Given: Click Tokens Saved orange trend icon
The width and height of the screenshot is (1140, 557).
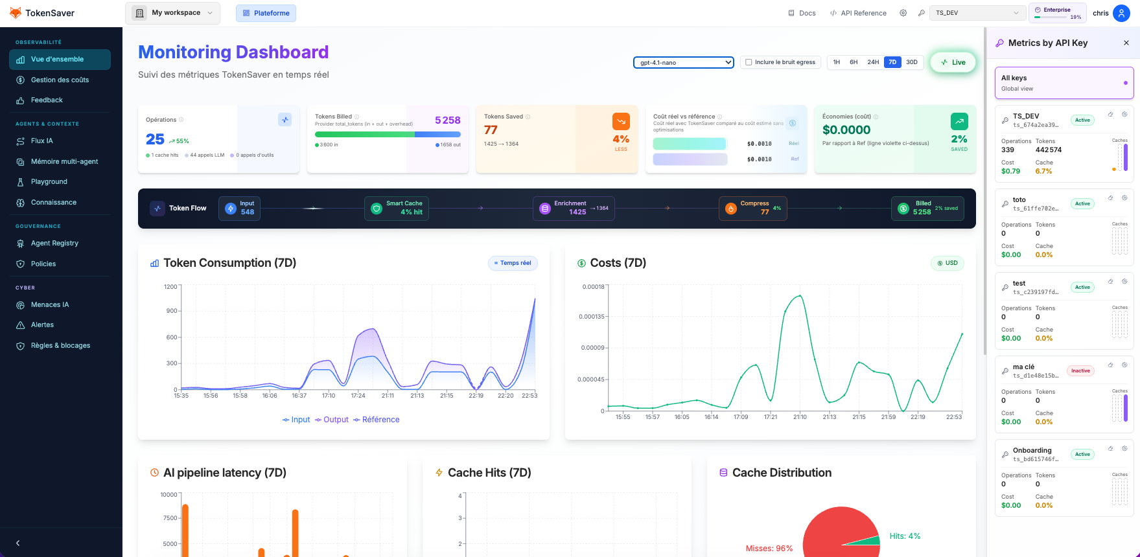Looking at the screenshot, I should point(621,121).
